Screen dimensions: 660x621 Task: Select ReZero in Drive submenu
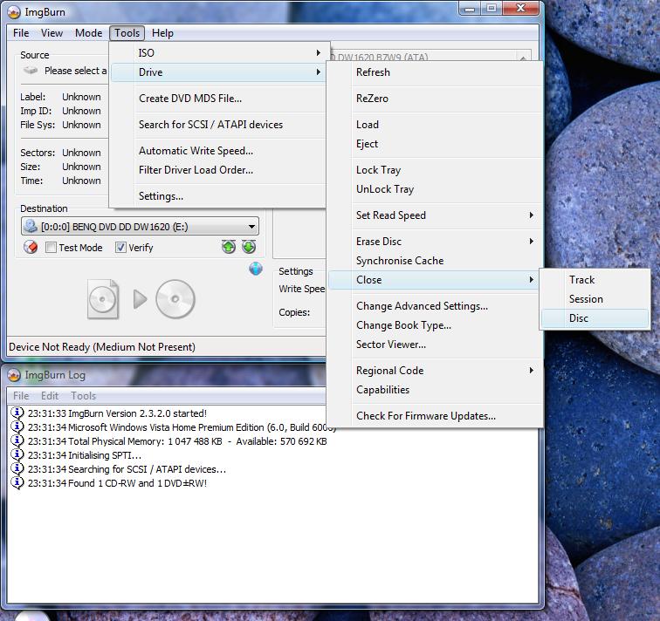(436, 98)
